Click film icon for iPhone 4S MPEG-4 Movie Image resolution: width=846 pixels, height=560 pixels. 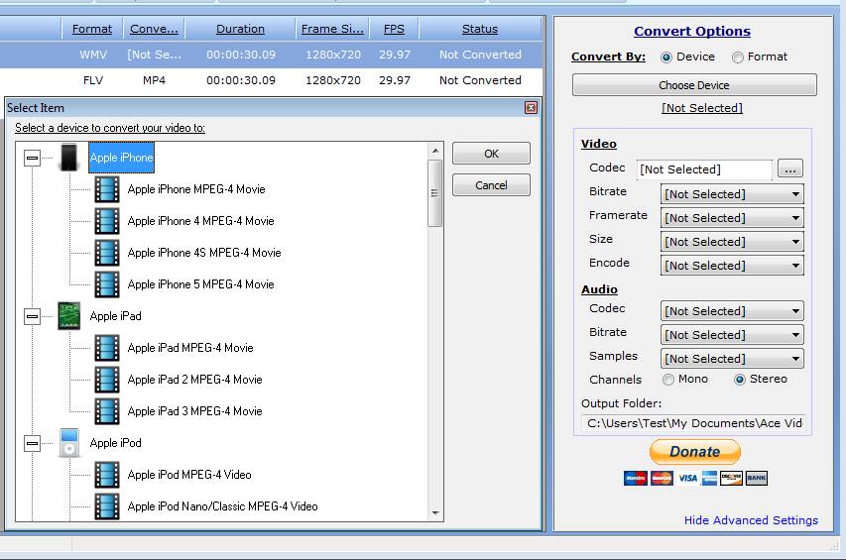pyautogui.click(x=107, y=253)
